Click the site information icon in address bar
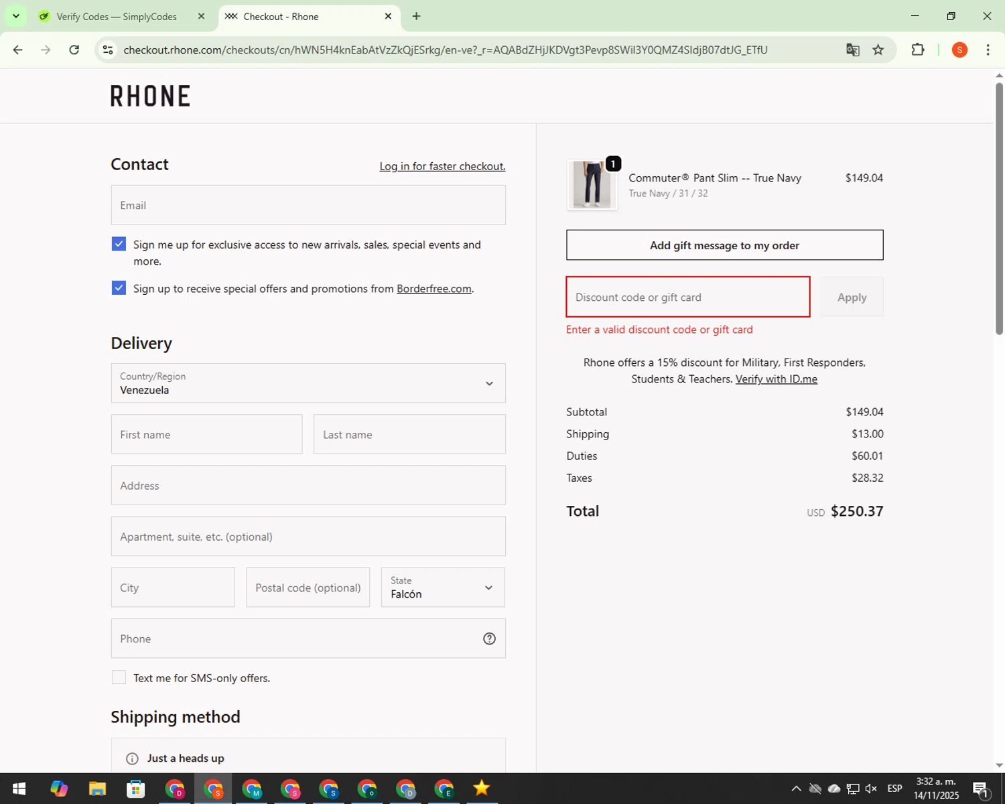The image size is (1005, 804). pos(108,50)
